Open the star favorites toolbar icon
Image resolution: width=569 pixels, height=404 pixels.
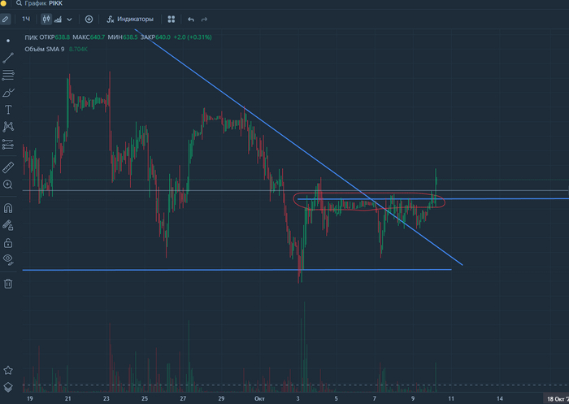click(8, 370)
